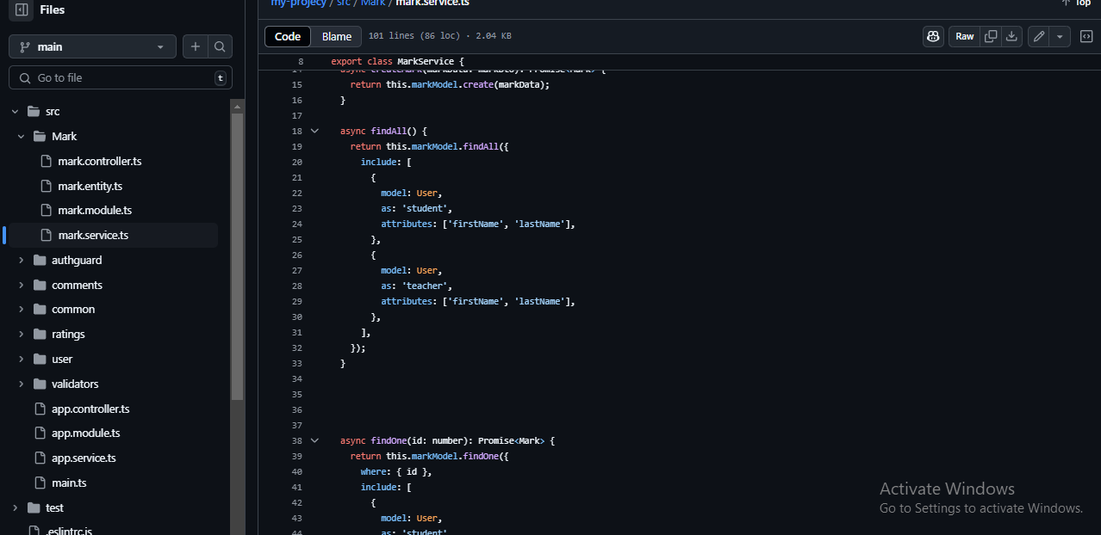The width and height of the screenshot is (1101, 535).
Task: Copy raw file contents icon
Action: [x=991, y=36]
